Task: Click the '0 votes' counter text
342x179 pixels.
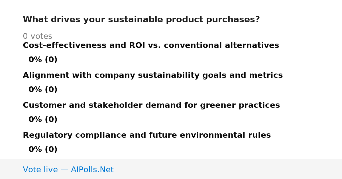Action: coord(38,36)
